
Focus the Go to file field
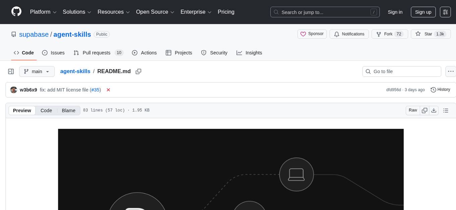(405, 71)
